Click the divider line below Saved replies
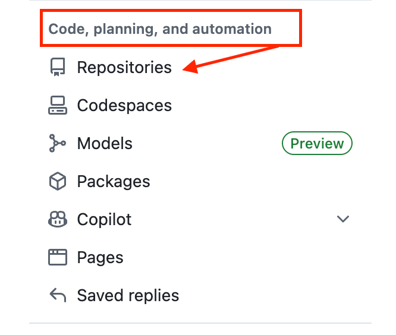 coord(200,323)
